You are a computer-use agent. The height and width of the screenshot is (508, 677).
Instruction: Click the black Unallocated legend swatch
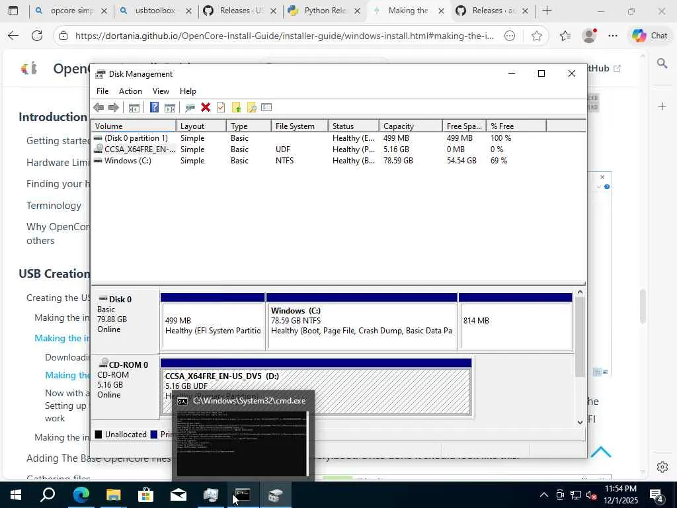[x=99, y=435]
